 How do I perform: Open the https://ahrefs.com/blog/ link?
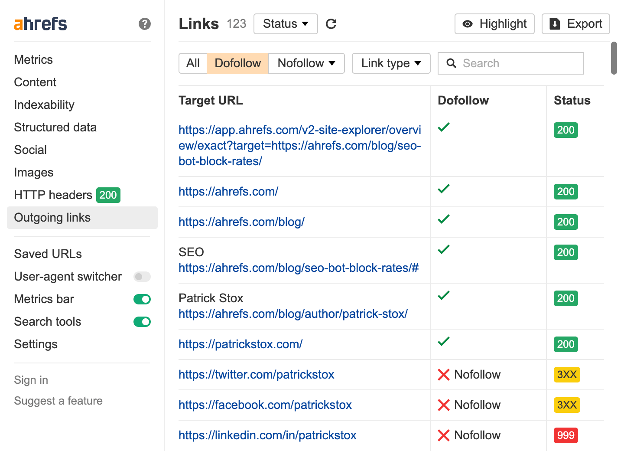coord(241,222)
